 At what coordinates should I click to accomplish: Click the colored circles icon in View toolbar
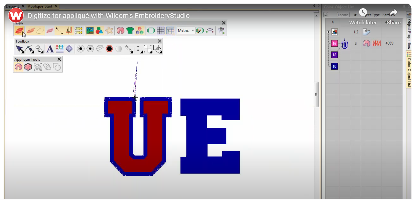(140, 31)
